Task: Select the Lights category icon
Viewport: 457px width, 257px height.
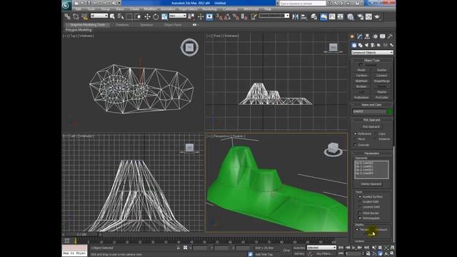Action: pyautogui.click(x=366, y=45)
